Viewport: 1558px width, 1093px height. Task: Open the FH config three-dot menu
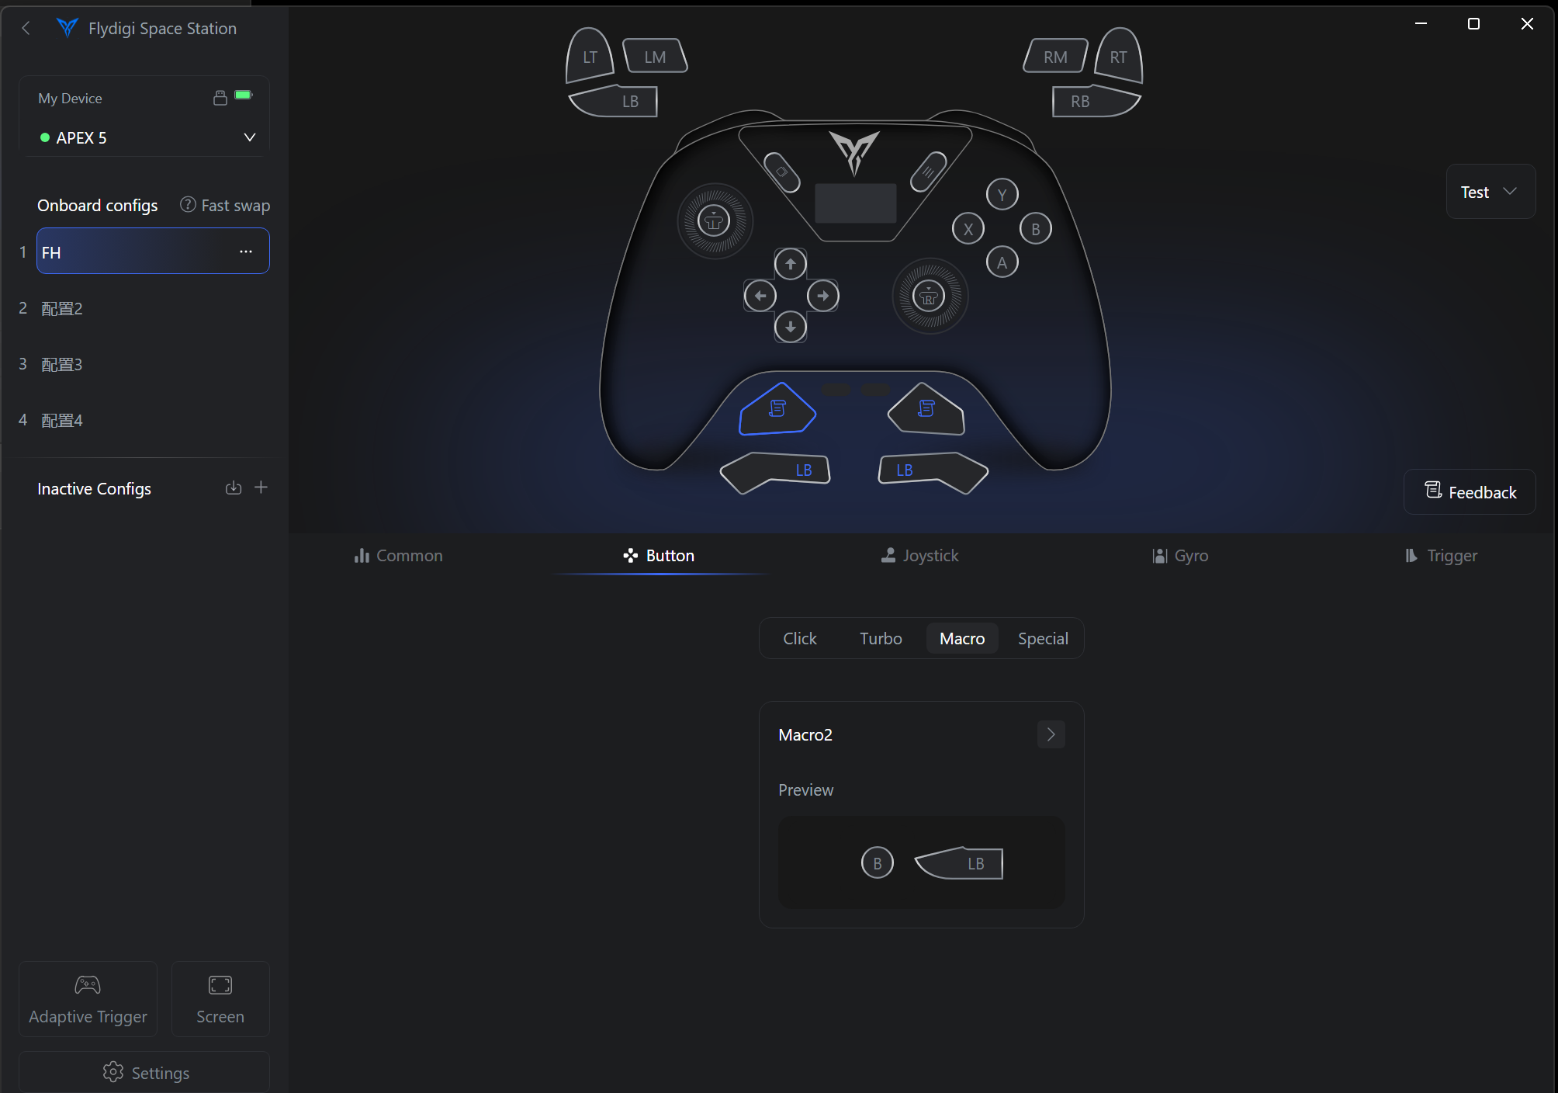coord(246,252)
